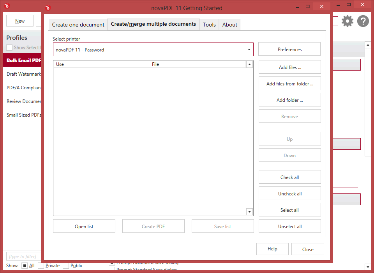Click file list scroll up arrow
The image size is (374, 273).
(x=249, y=64)
